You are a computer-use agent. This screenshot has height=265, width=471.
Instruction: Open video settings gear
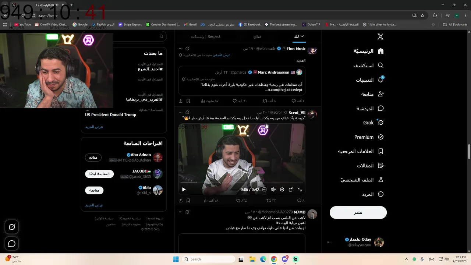(282, 190)
